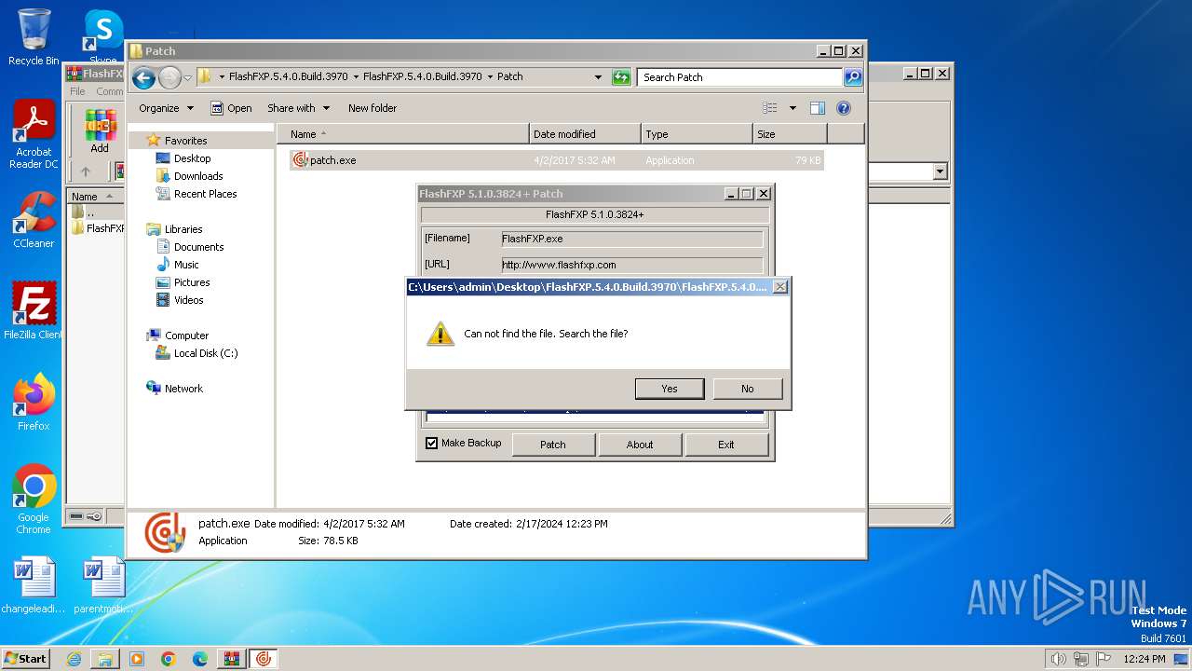Click the FlashFXP.exe filename field
The image size is (1192, 671).
[632, 239]
